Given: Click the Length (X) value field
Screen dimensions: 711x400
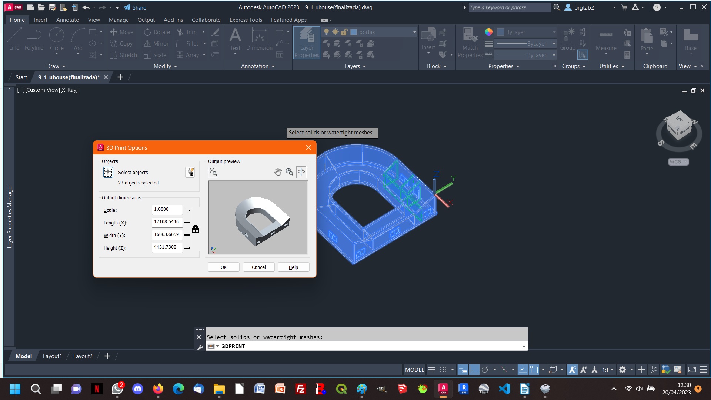Looking at the screenshot, I should point(167,222).
